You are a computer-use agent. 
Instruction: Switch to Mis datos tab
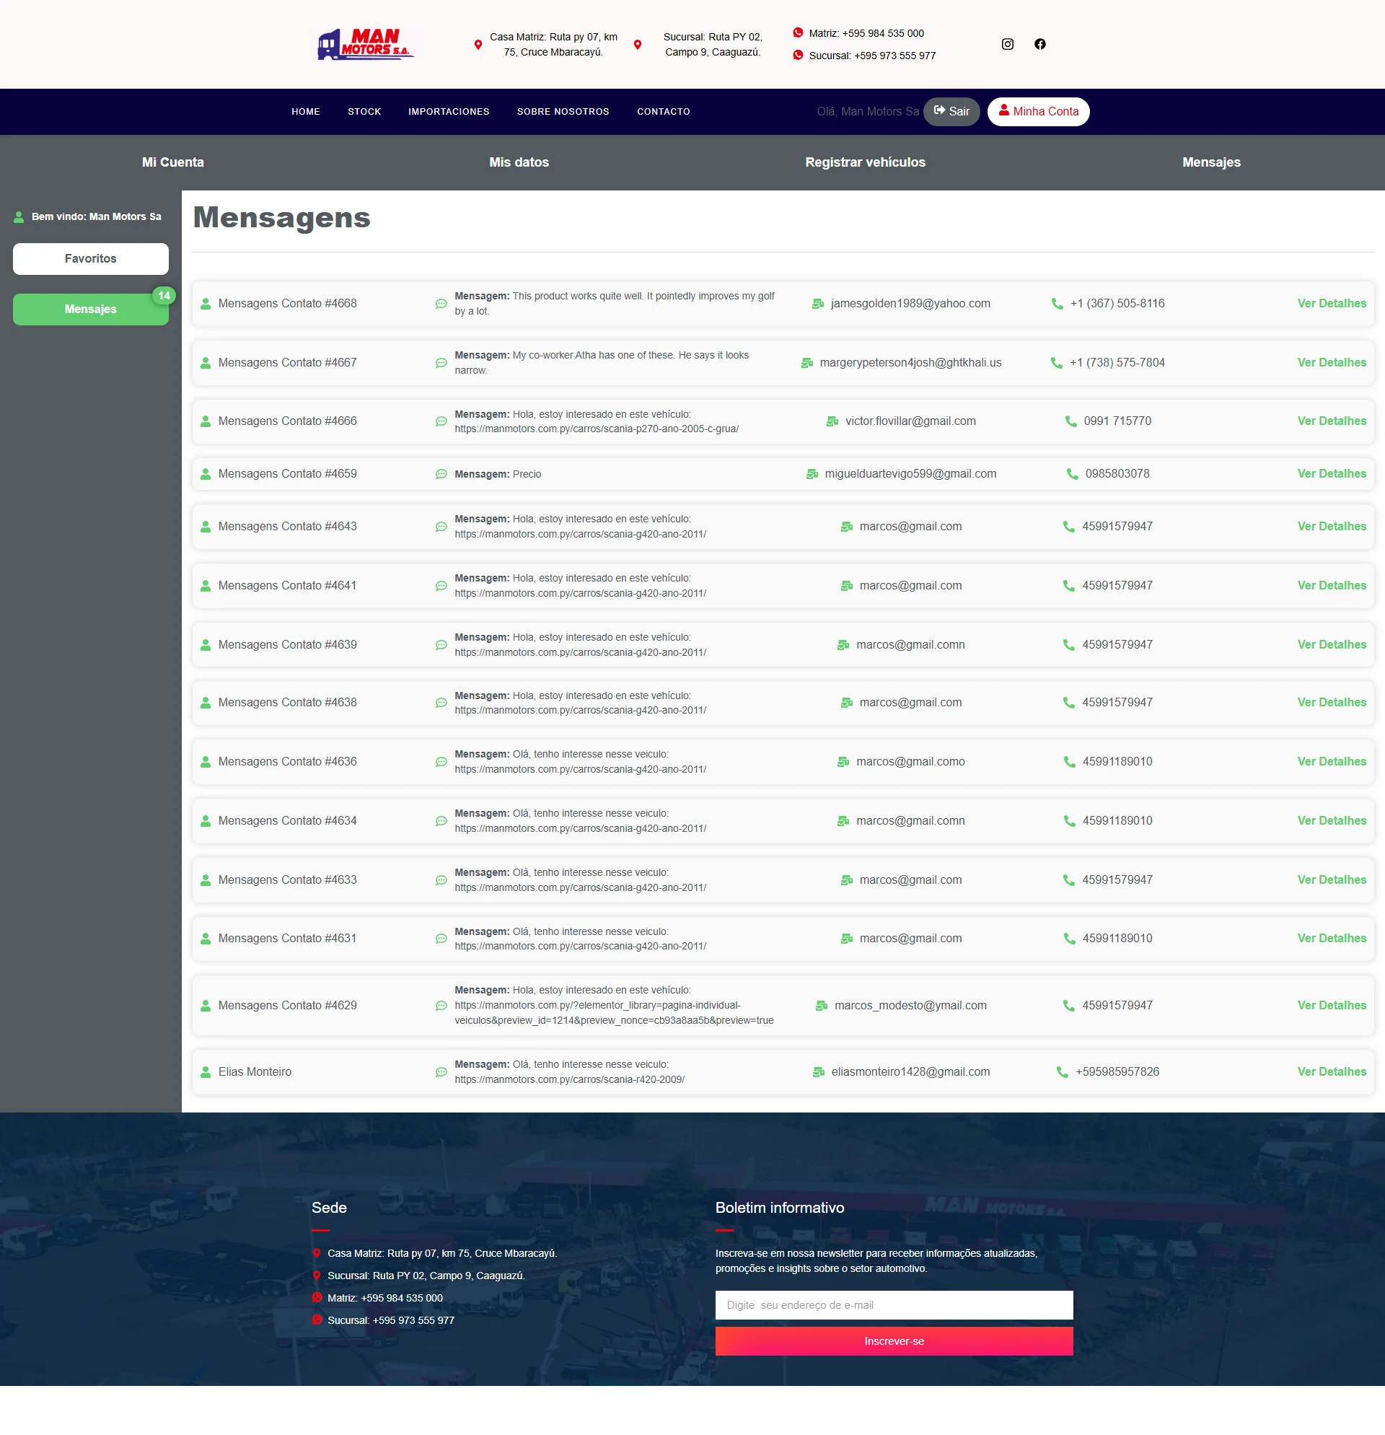tap(519, 162)
